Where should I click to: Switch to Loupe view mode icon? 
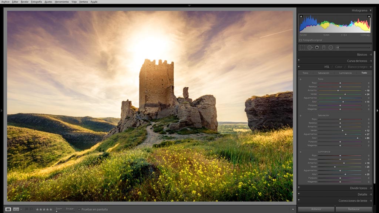click(x=8, y=209)
